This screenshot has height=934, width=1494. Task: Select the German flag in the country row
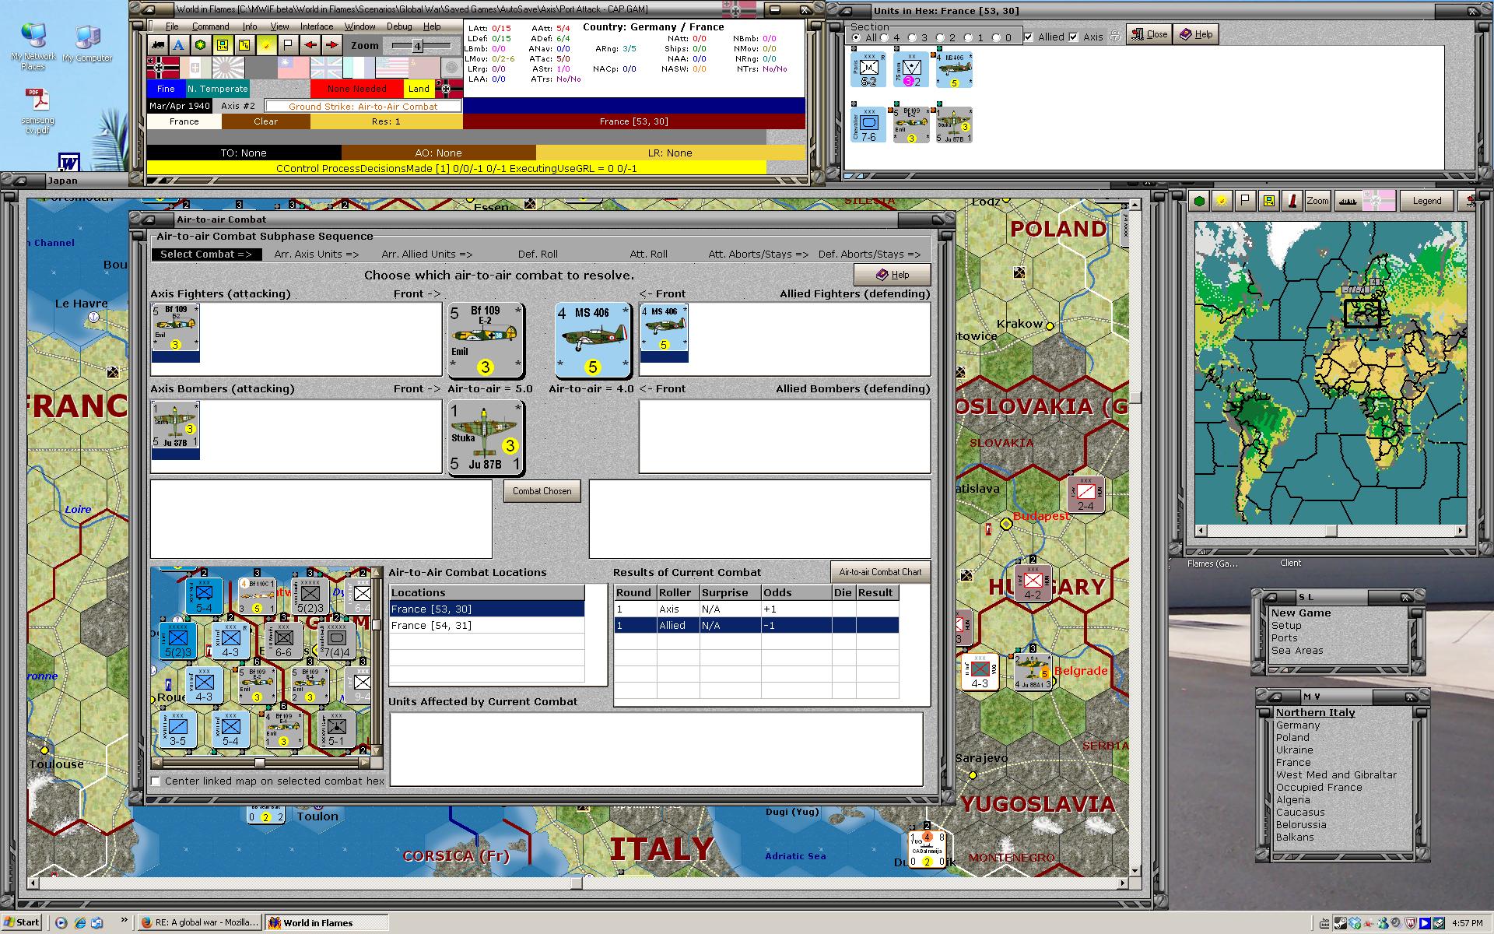[x=163, y=68]
